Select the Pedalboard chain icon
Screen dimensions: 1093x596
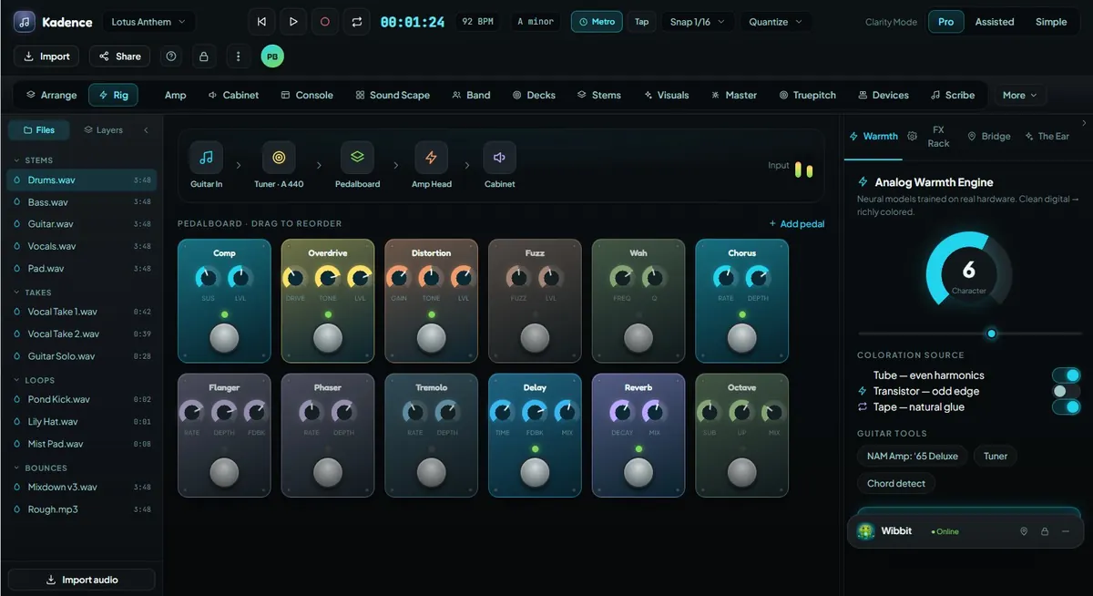(x=357, y=158)
